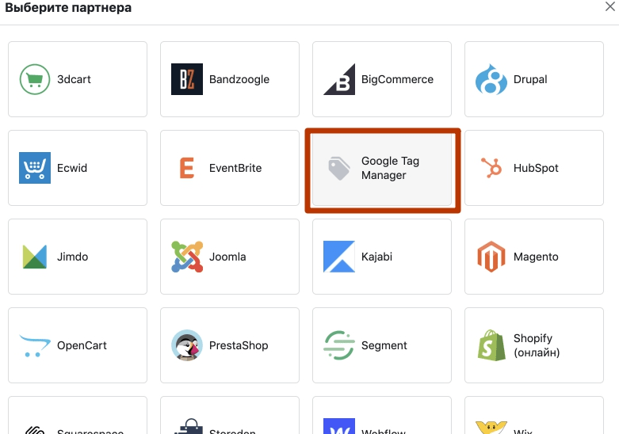This screenshot has height=434, width=619.
Task: Select the OpenCart option
Action: point(78,345)
